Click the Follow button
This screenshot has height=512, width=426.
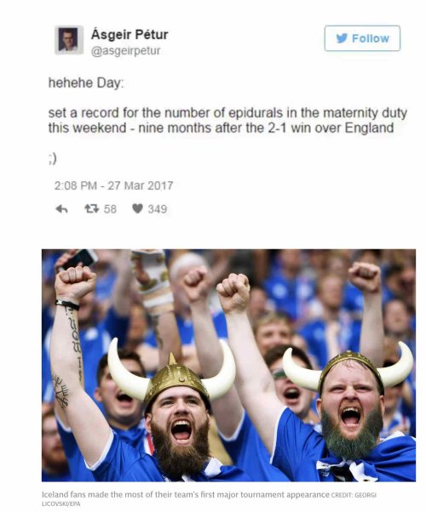(362, 38)
